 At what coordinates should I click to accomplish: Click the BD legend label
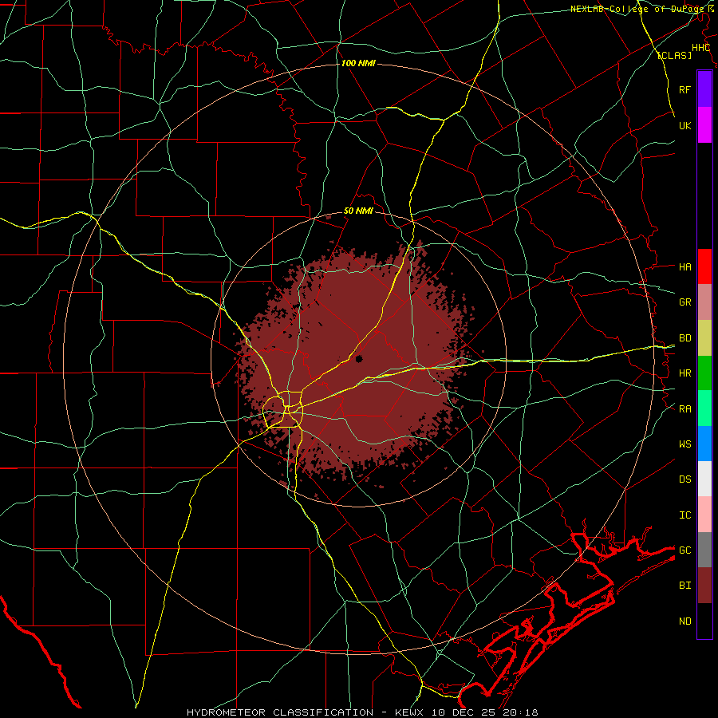pos(685,338)
